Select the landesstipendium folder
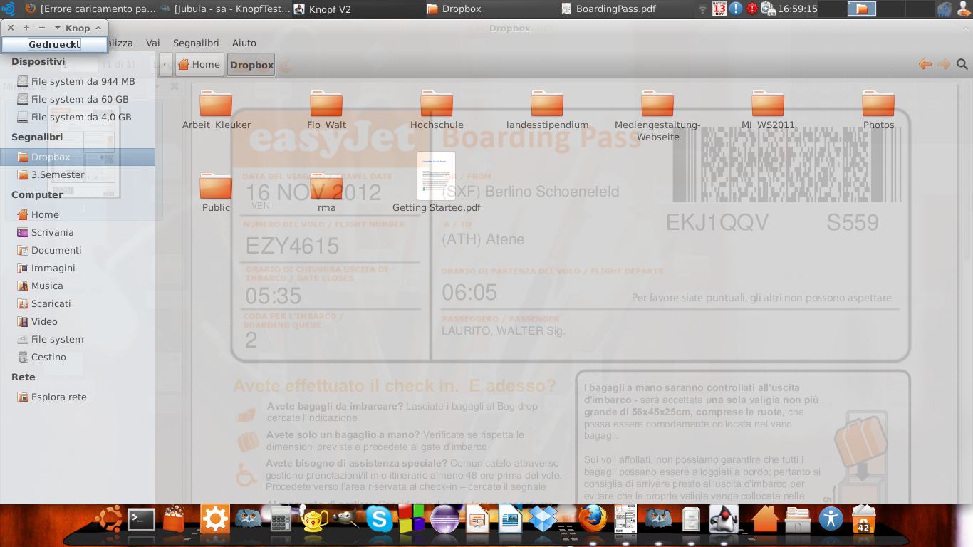The image size is (973, 547). (x=547, y=110)
